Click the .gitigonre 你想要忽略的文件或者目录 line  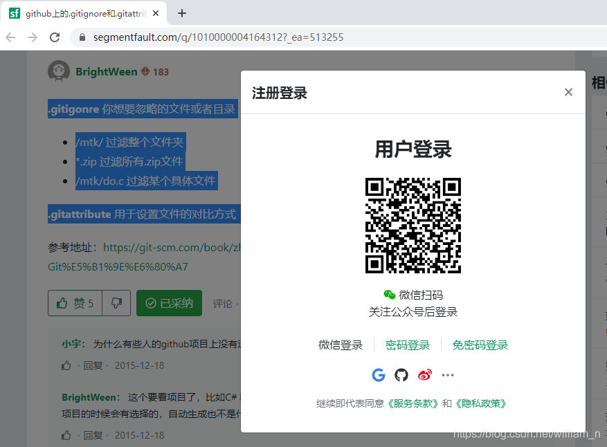(143, 109)
